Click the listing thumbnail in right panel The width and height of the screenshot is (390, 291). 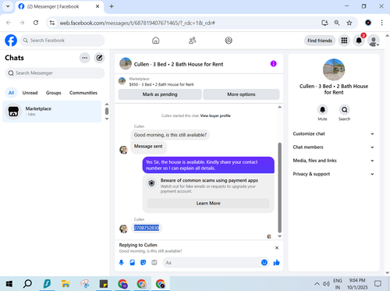pos(334,69)
